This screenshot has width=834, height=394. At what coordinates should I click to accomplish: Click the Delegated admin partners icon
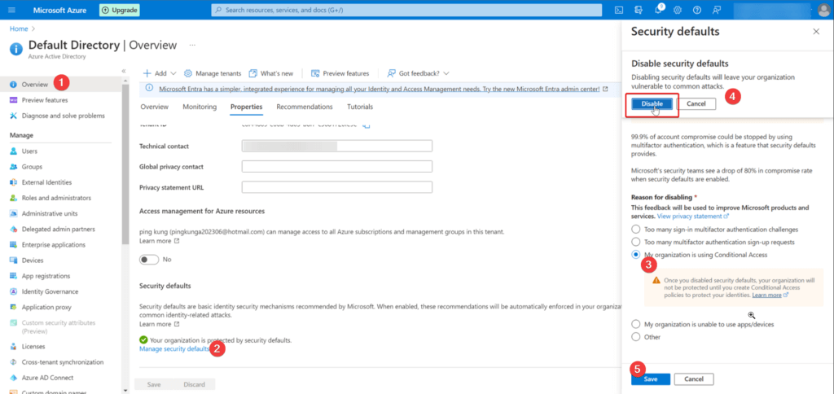click(x=14, y=230)
